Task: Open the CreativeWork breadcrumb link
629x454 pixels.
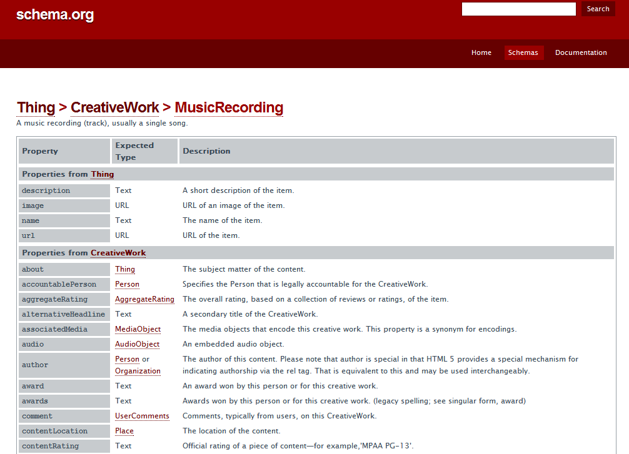Action: pyautogui.click(x=115, y=107)
